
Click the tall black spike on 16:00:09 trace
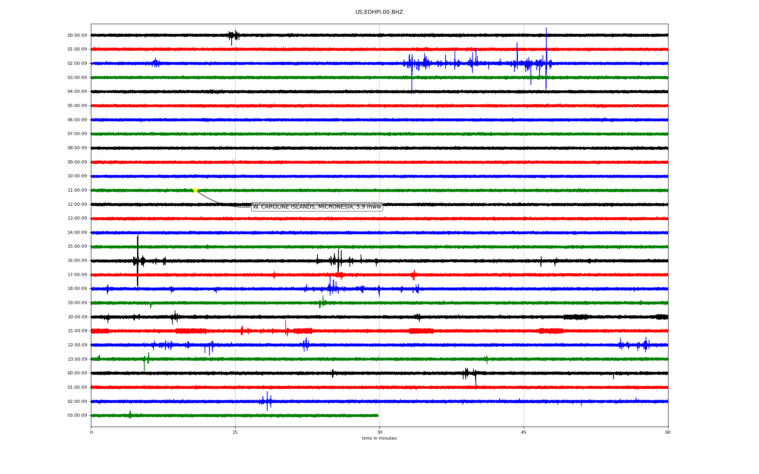(x=138, y=253)
